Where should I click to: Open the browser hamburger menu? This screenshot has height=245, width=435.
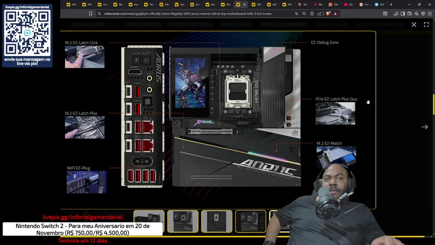tap(430, 14)
